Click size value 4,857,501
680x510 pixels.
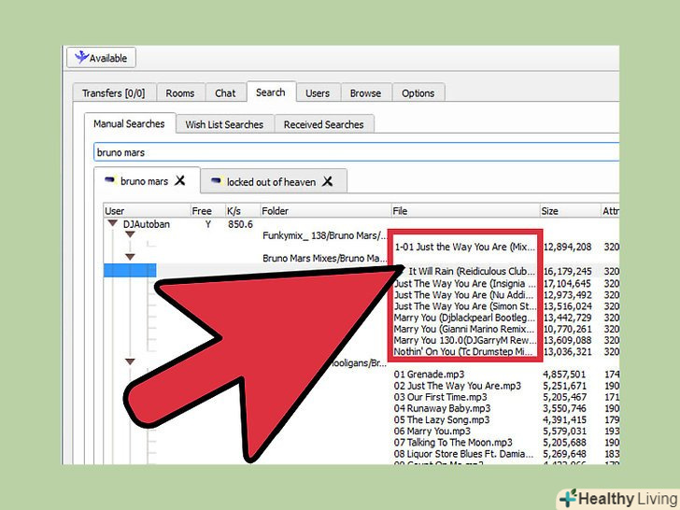[x=564, y=375]
